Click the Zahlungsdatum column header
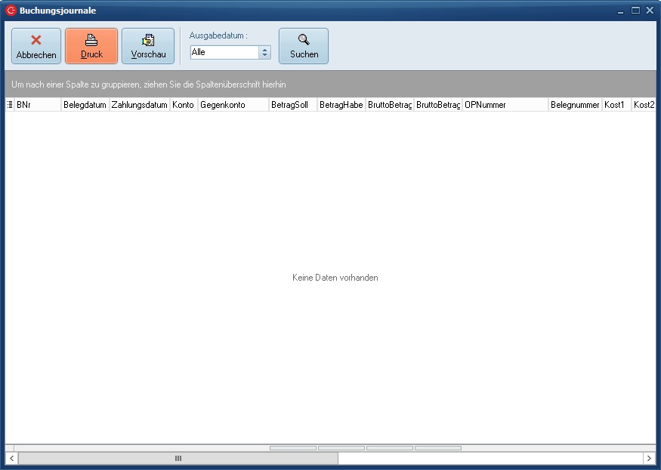Image resolution: width=661 pixels, height=470 pixels. click(x=139, y=105)
